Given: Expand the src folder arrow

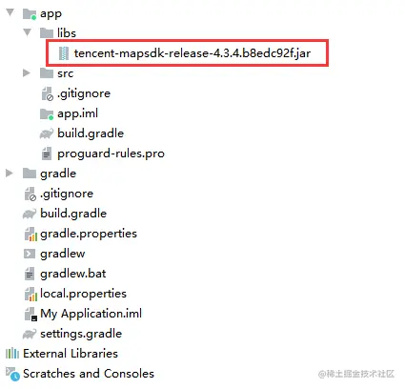Looking at the screenshot, I should click(27, 73).
